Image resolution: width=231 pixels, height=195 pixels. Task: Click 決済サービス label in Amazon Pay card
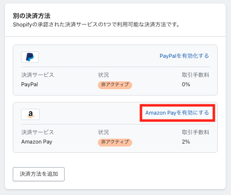click(x=38, y=132)
